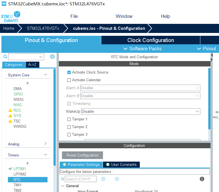Click the parameter search magnifier icon
This screenshot has width=219, height=192.
point(63,179)
